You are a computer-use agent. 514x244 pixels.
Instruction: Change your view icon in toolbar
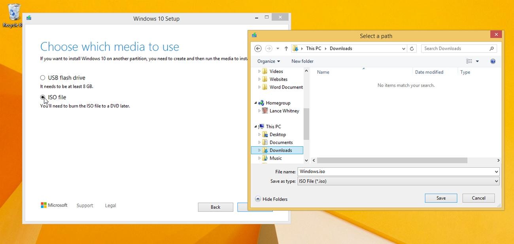[469, 61]
